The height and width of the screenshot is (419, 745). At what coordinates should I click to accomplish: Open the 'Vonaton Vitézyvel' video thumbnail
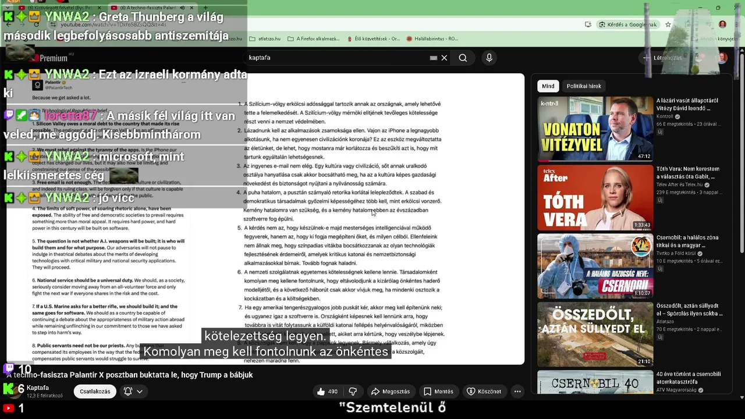(x=595, y=129)
